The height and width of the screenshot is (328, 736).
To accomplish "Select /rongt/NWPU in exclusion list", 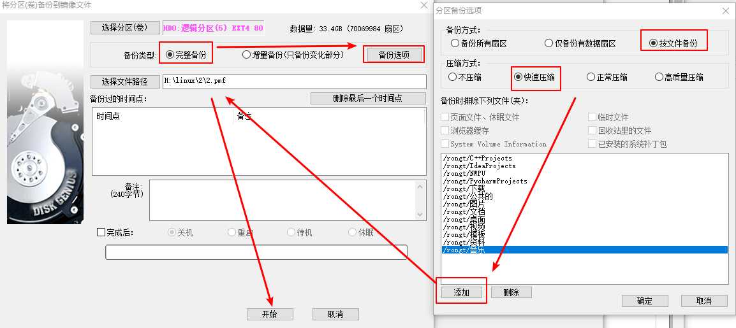I will pos(584,173).
